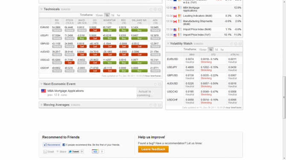Image resolution: width=286 pixels, height=160 pixels.
Task: Click US flag in 12:00 calendar row
Action: [x=175, y=8]
